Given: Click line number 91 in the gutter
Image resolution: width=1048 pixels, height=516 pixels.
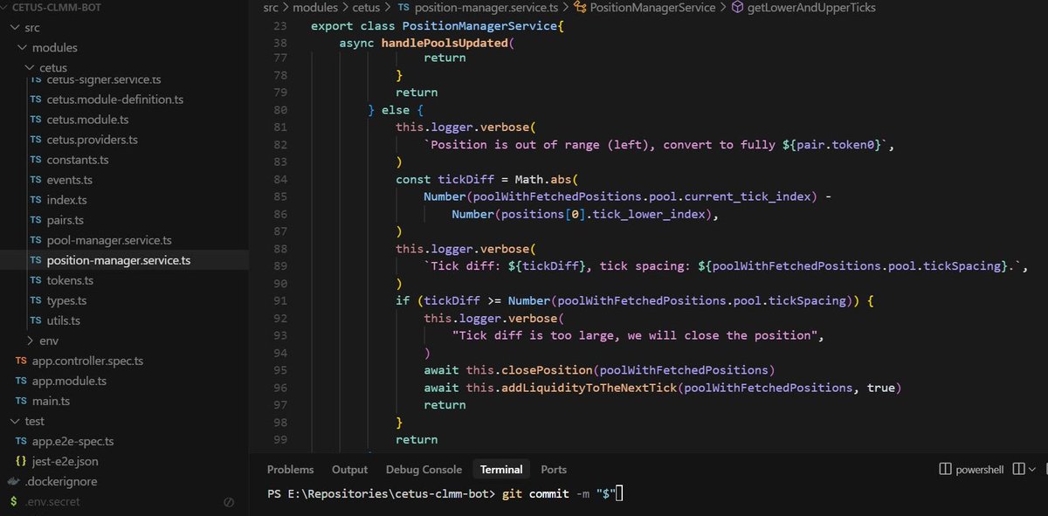Looking at the screenshot, I should (x=279, y=300).
